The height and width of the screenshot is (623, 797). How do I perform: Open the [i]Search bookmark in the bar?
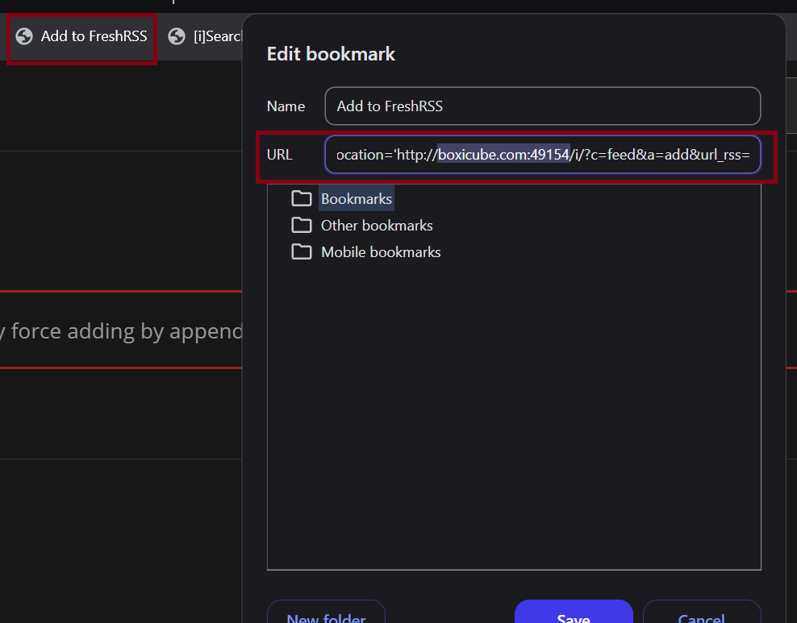point(205,36)
